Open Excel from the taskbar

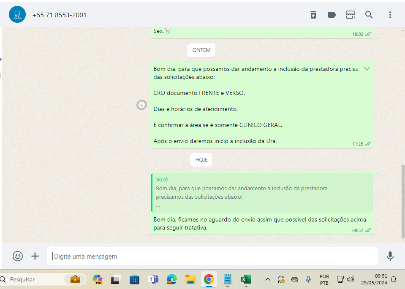click(246, 279)
